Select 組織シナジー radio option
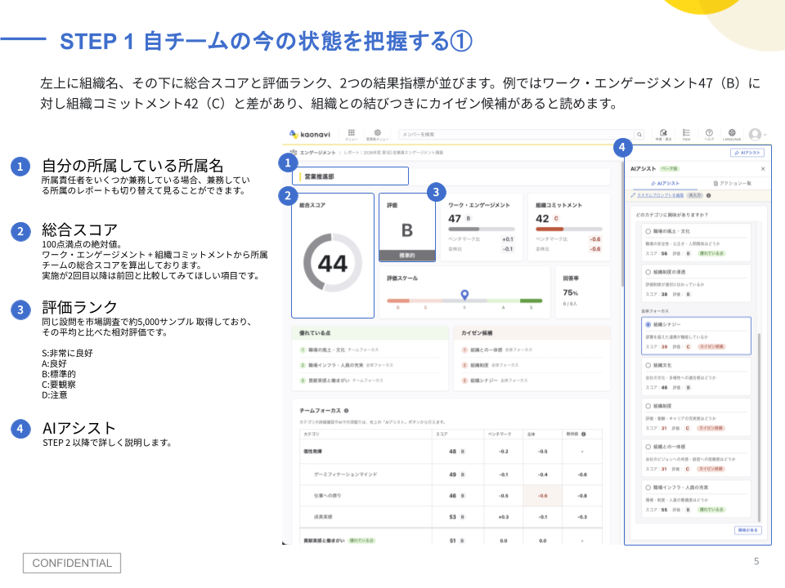This screenshot has width=785, height=588. pyautogui.click(x=648, y=324)
